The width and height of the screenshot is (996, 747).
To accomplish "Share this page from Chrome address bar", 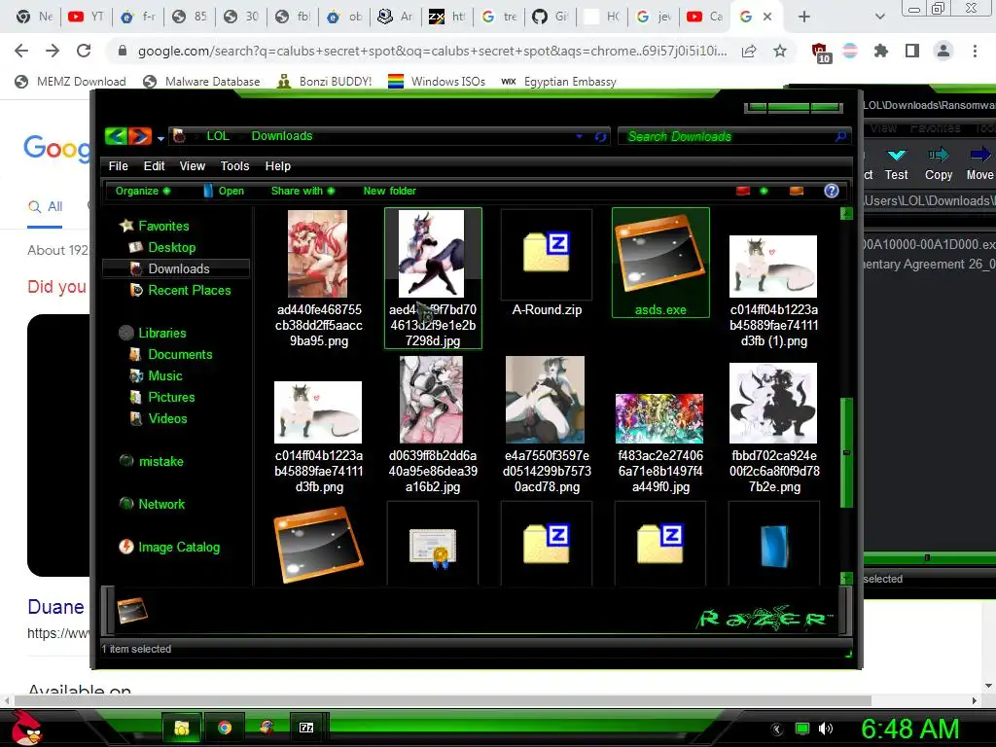I will 749,51.
